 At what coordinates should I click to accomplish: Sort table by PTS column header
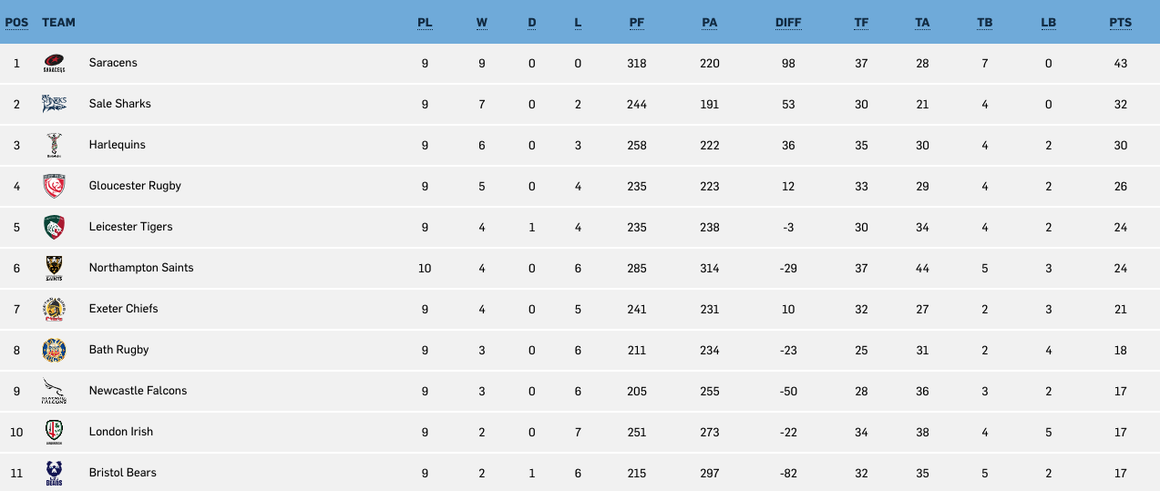point(1120,22)
